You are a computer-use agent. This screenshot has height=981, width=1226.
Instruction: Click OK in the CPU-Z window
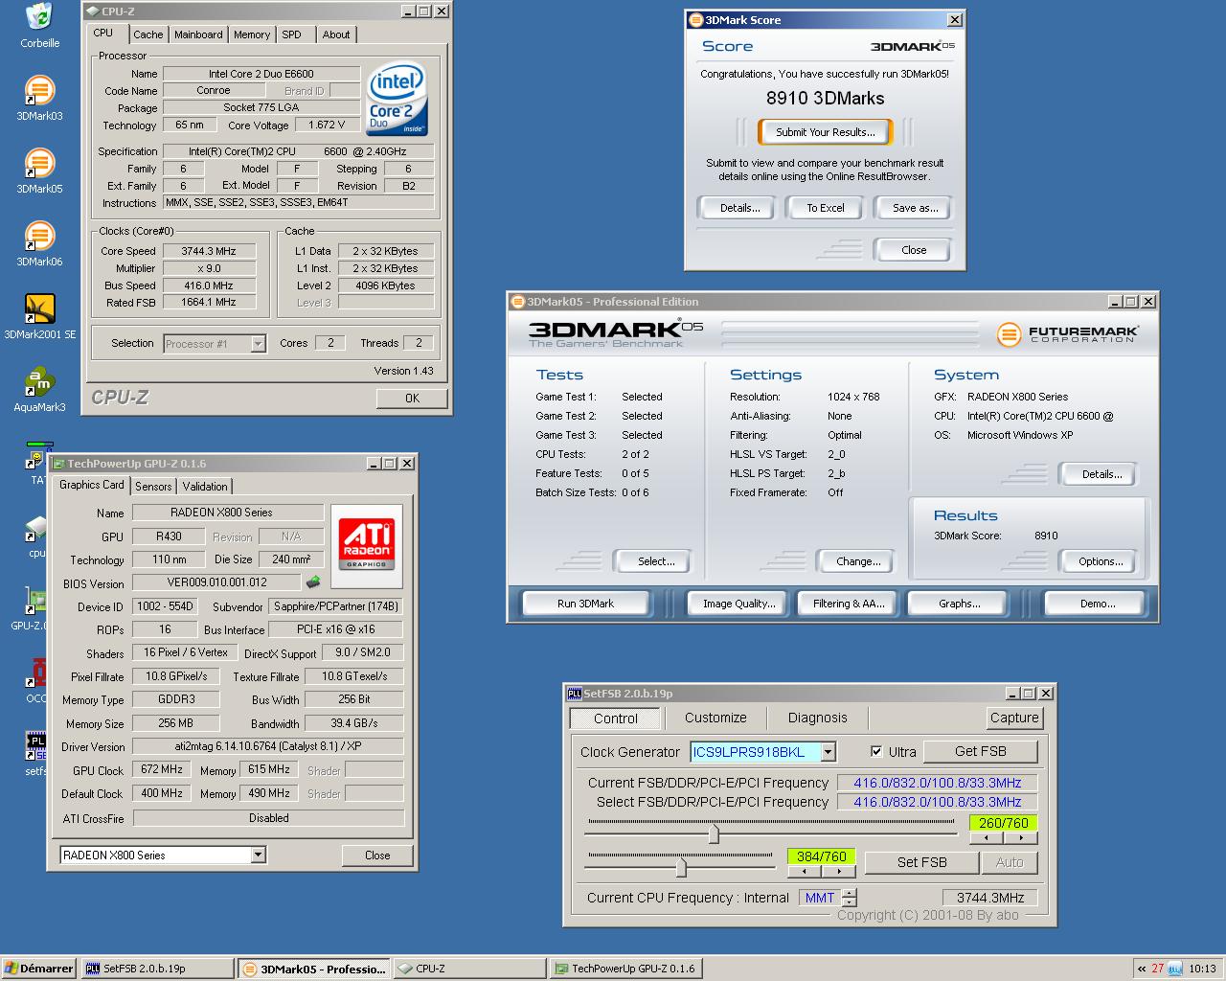pos(412,399)
